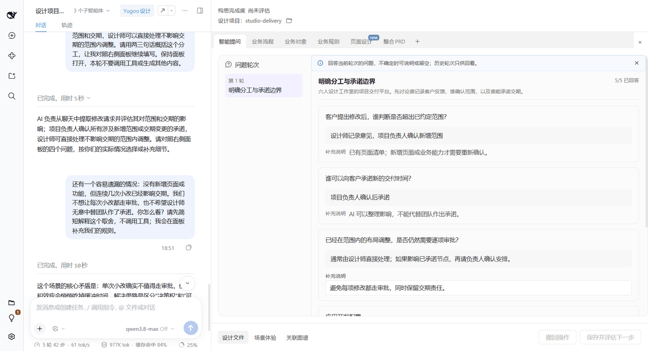Select the 对话 tab
Screen dimensions: 648x351
click(41, 25)
